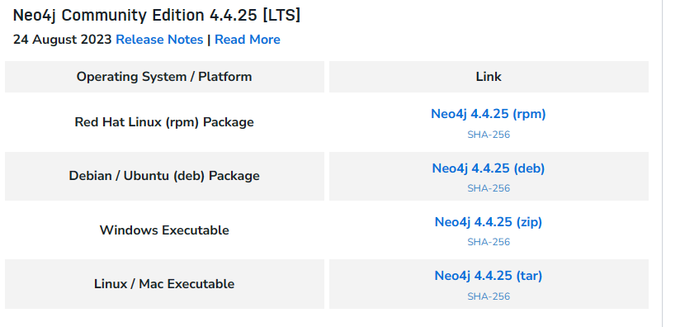Download Neo4j 4.4.25 (deb) package
The image size is (680, 327).
[489, 168]
